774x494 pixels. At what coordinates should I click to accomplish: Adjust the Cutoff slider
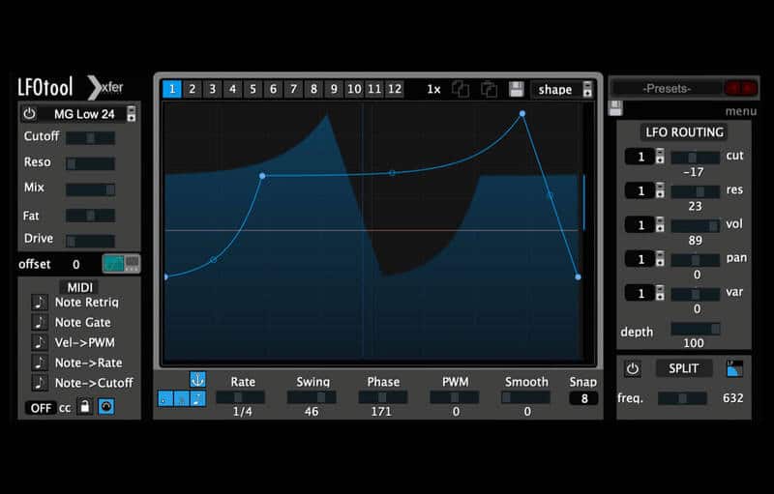(90, 138)
